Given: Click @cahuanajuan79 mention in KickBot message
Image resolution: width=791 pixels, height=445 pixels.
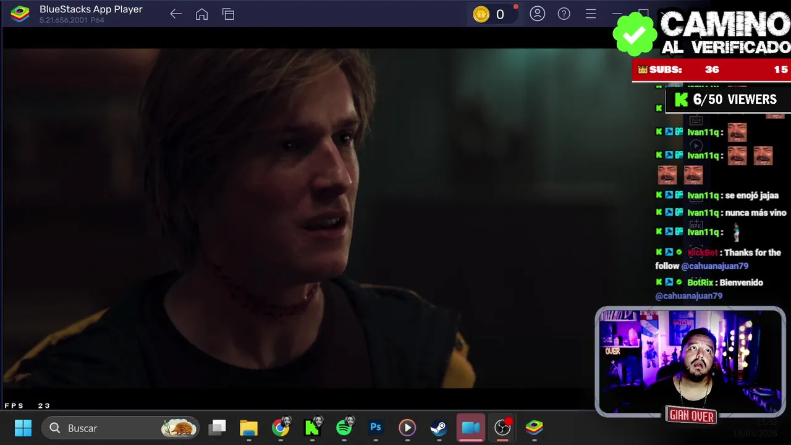Looking at the screenshot, I should 714,266.
